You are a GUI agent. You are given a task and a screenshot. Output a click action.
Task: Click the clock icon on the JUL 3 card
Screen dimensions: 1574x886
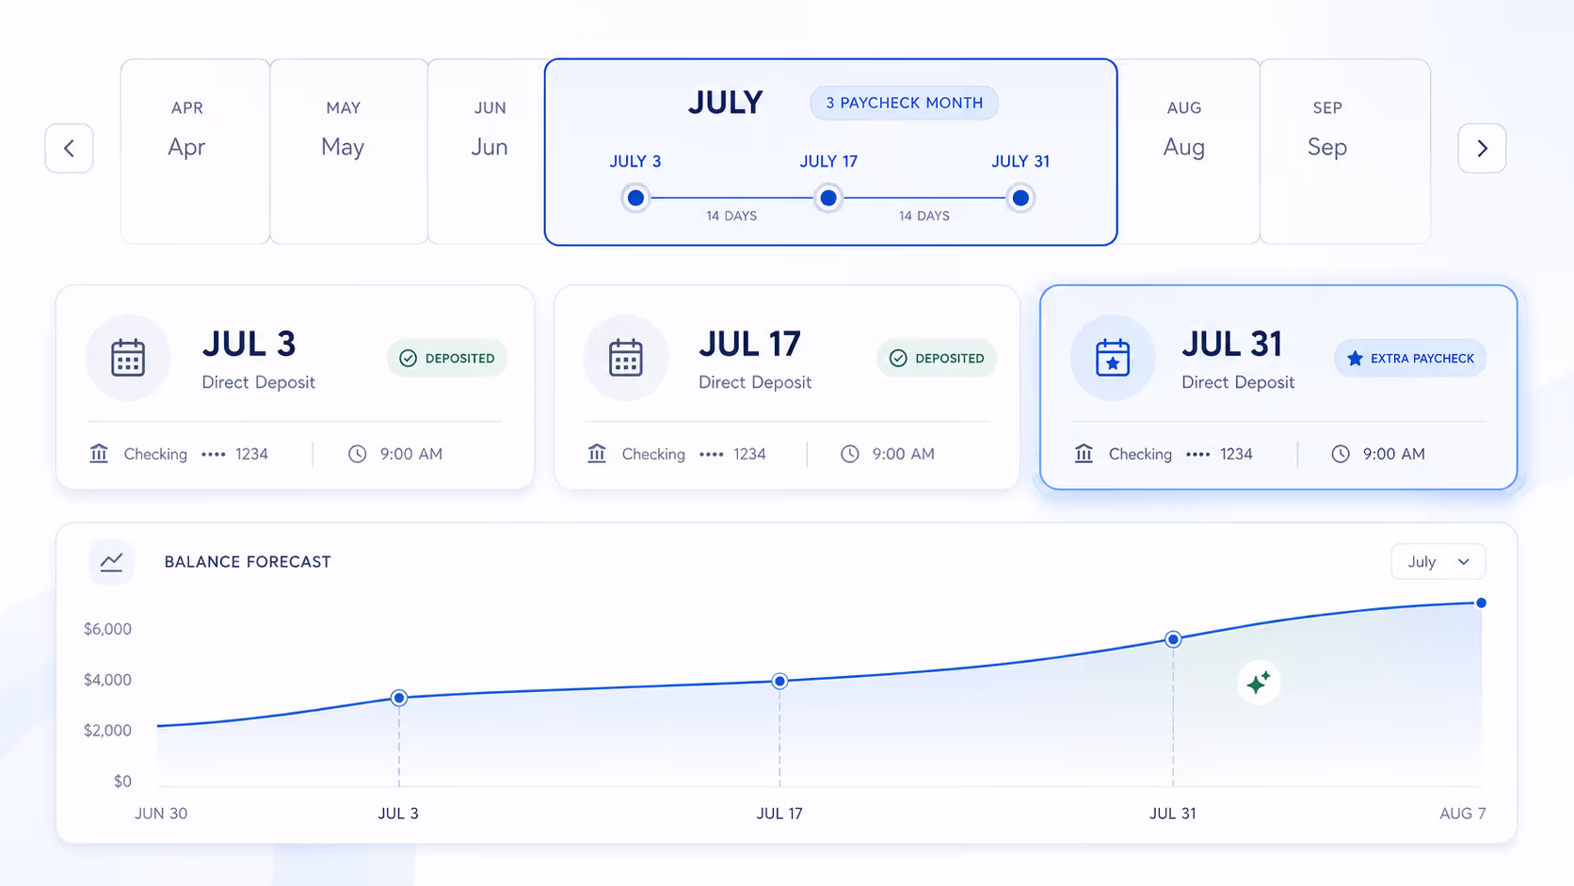click(358, 454)
